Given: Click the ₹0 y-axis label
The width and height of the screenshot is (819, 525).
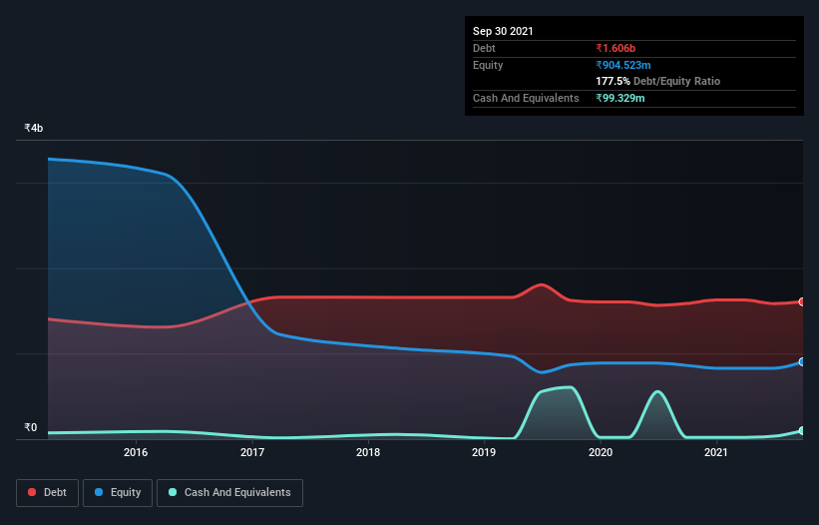Looking at the screenshot, I should 31,427.
